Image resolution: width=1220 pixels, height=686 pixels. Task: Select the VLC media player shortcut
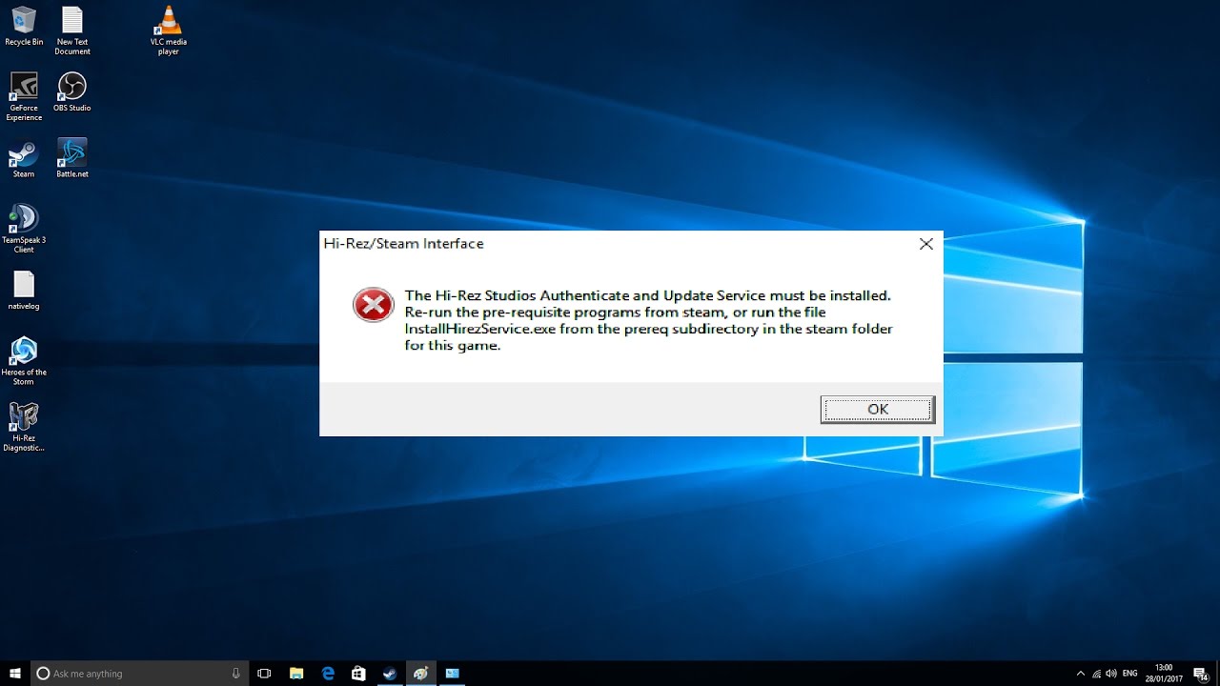pos(169,30)
